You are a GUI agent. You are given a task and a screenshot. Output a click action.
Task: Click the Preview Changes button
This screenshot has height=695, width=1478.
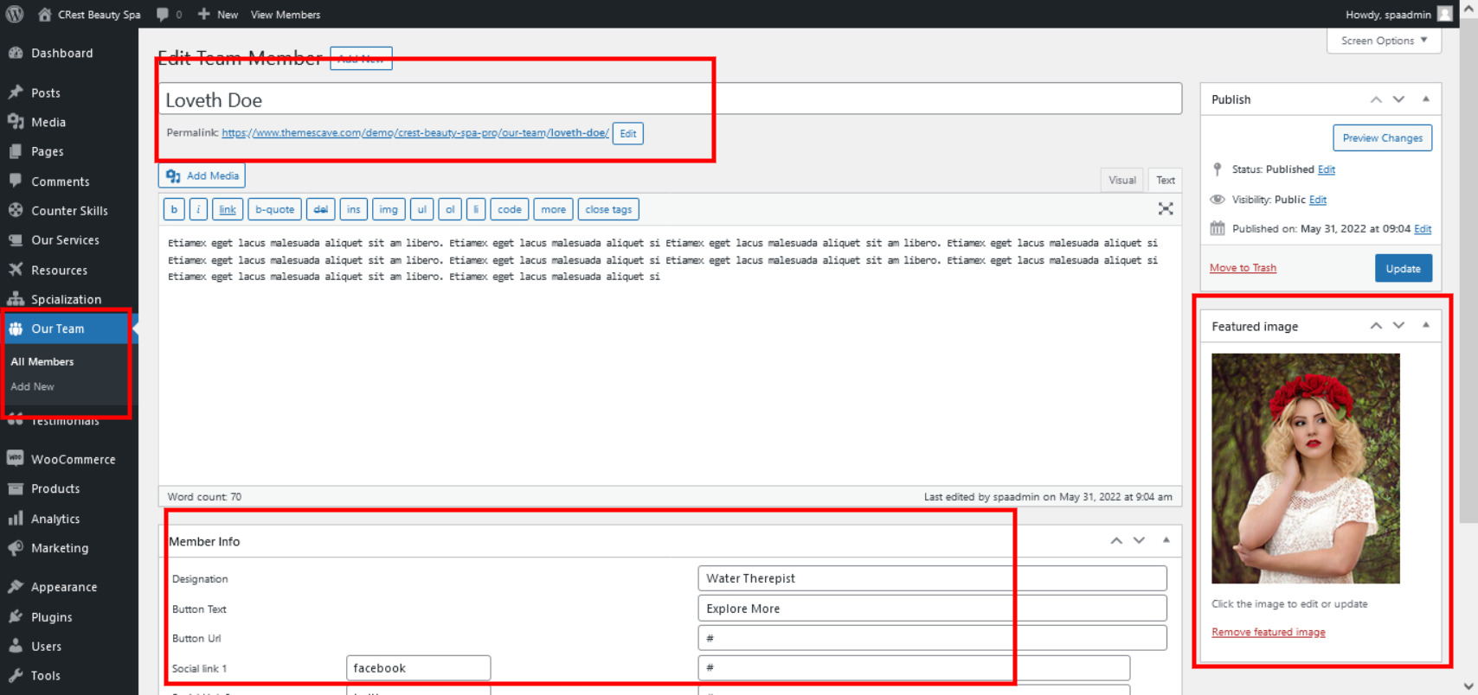coord(1382,137)
